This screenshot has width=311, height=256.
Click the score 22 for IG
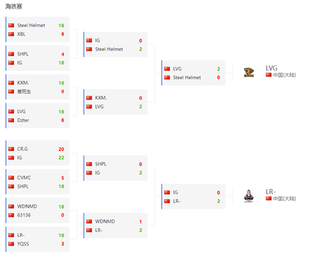pyautogui.click(x=61, y=158)
